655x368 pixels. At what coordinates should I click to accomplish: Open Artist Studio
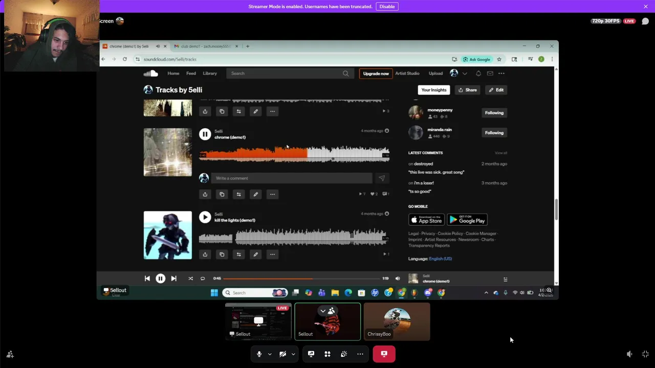[407, 74]
